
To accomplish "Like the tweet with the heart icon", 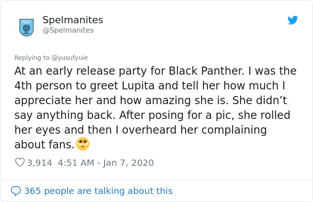I will tap(20, 163).
